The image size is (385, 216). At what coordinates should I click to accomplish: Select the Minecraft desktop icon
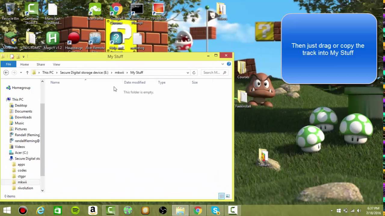tap(10, 41)
